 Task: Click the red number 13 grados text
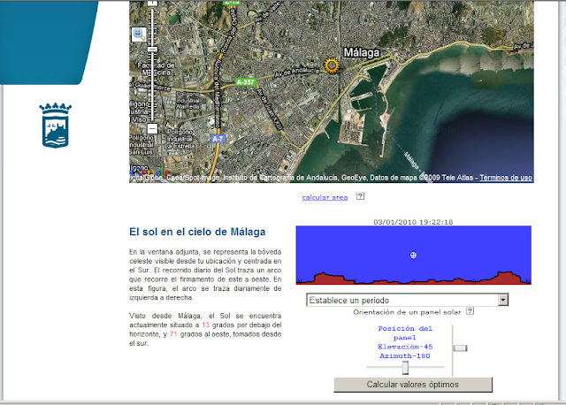pos(206,325)
